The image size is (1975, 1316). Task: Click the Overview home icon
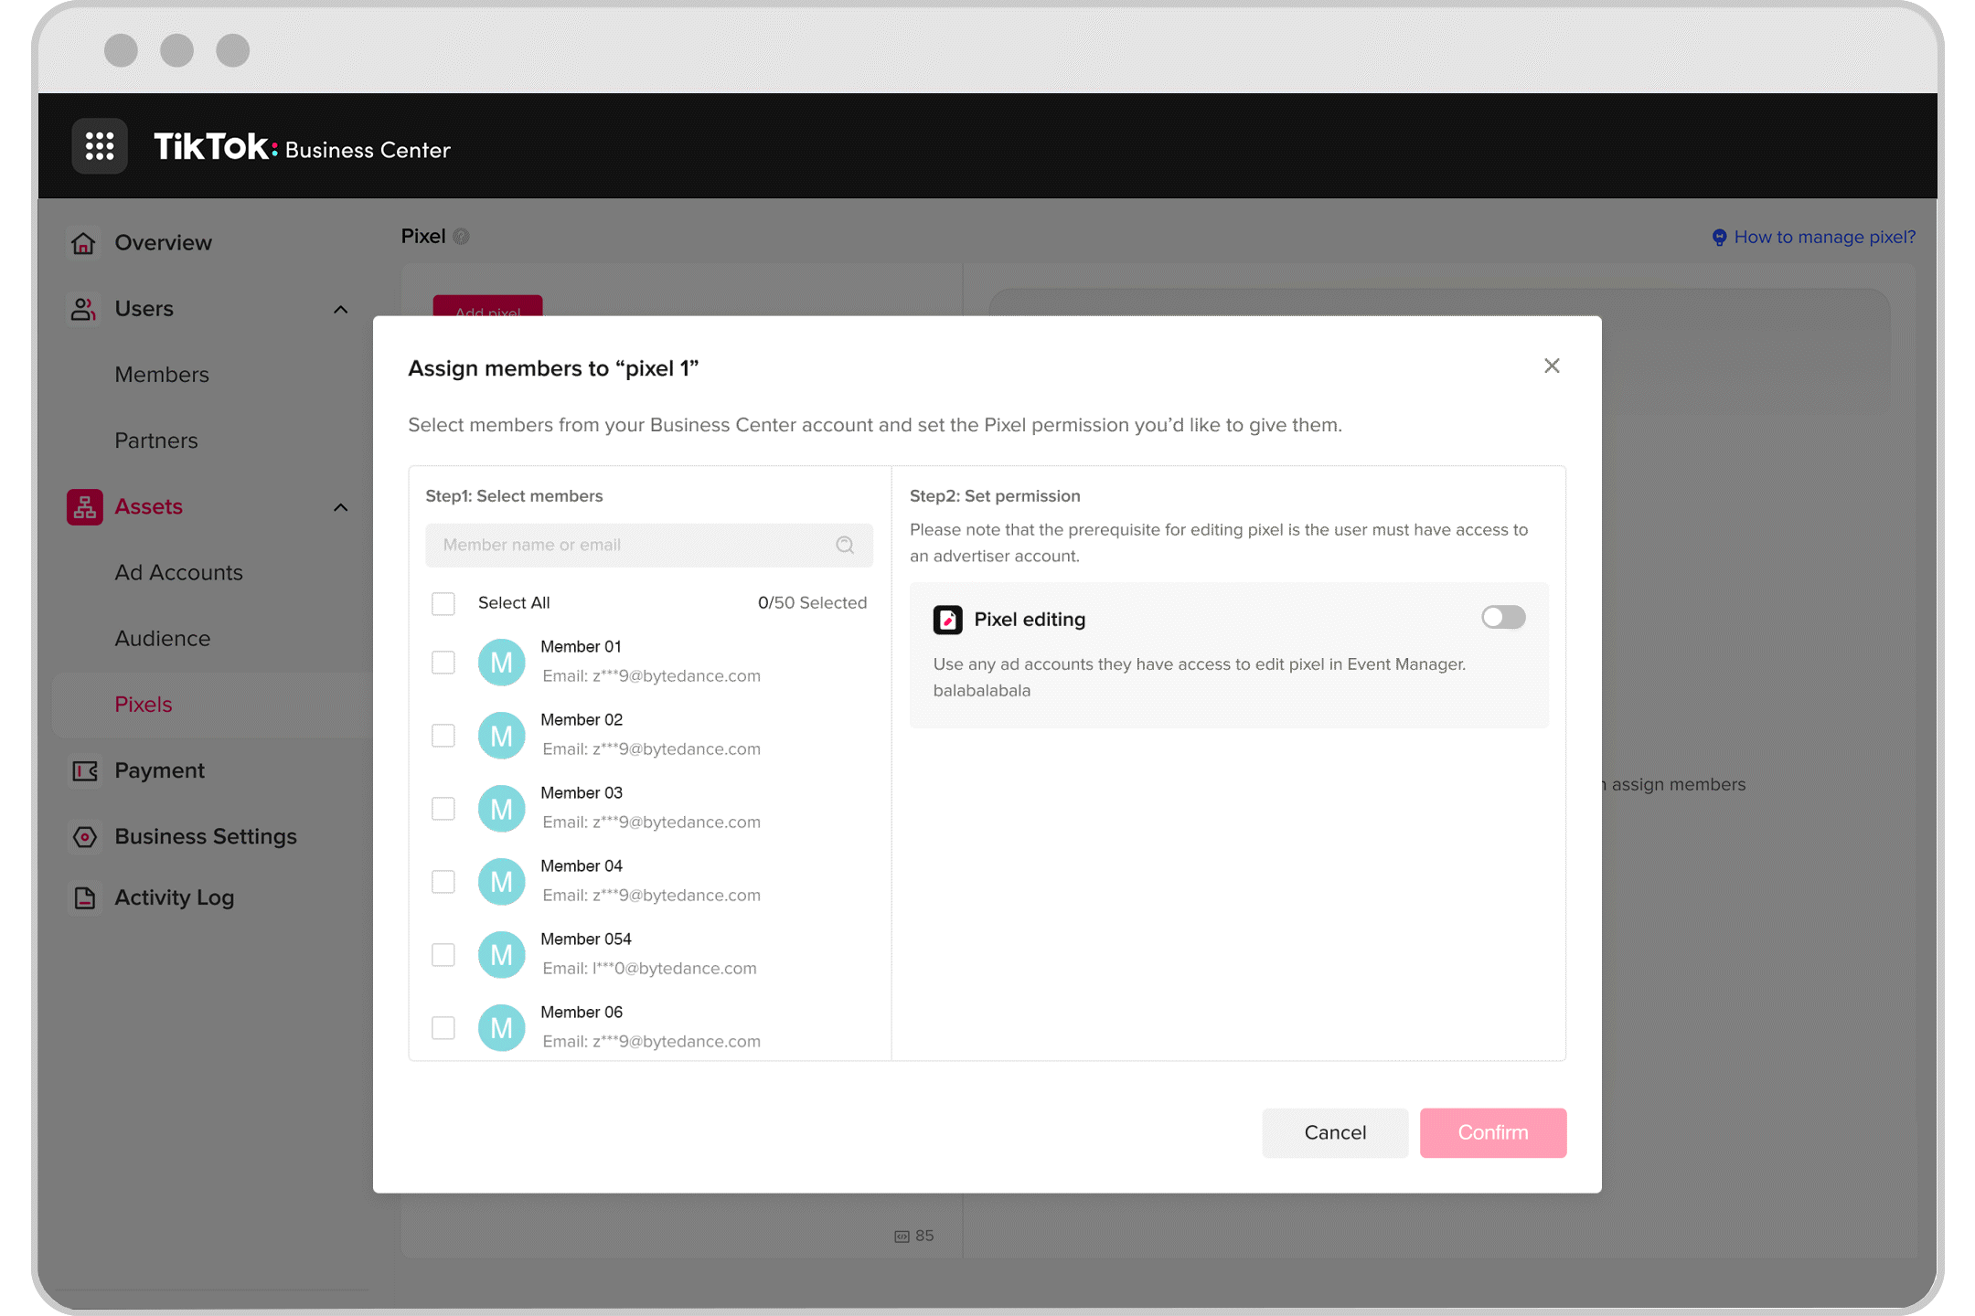(x=83, y=242)
